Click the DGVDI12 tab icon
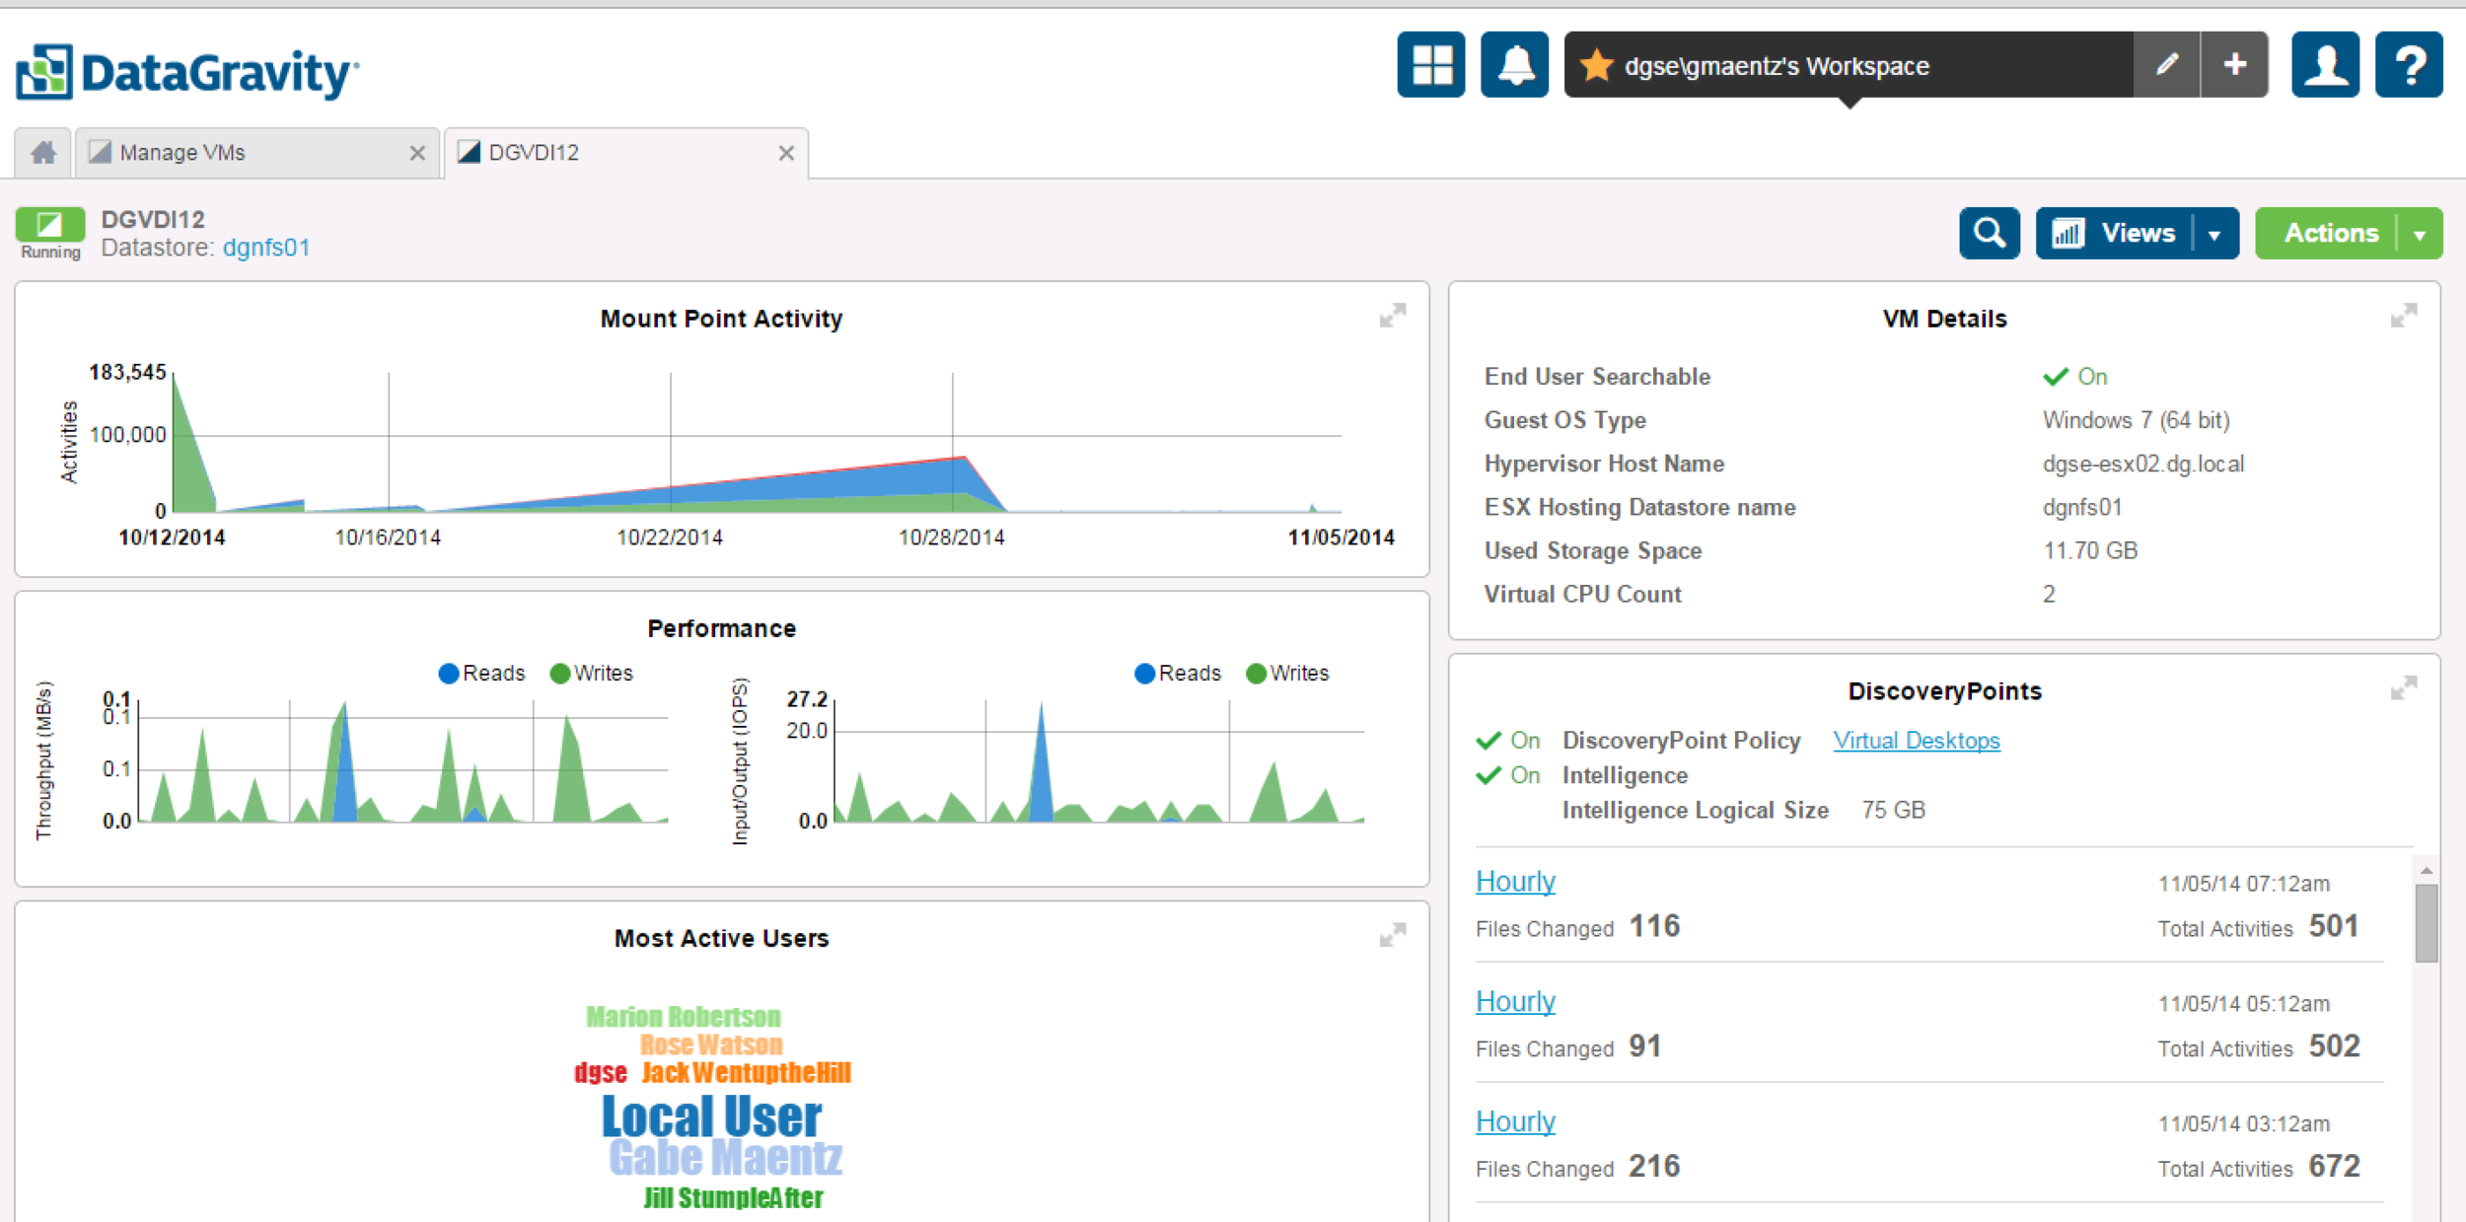Viewport: 2466px width, 1222px height. point(470,152)
